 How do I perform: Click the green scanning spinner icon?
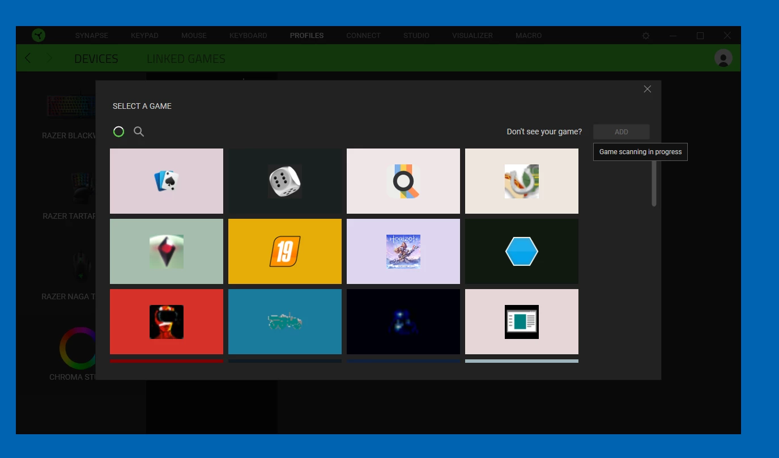118,132
